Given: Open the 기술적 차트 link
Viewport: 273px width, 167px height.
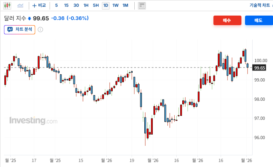Looking at the screenshot, I should click(x=259, y=5).
